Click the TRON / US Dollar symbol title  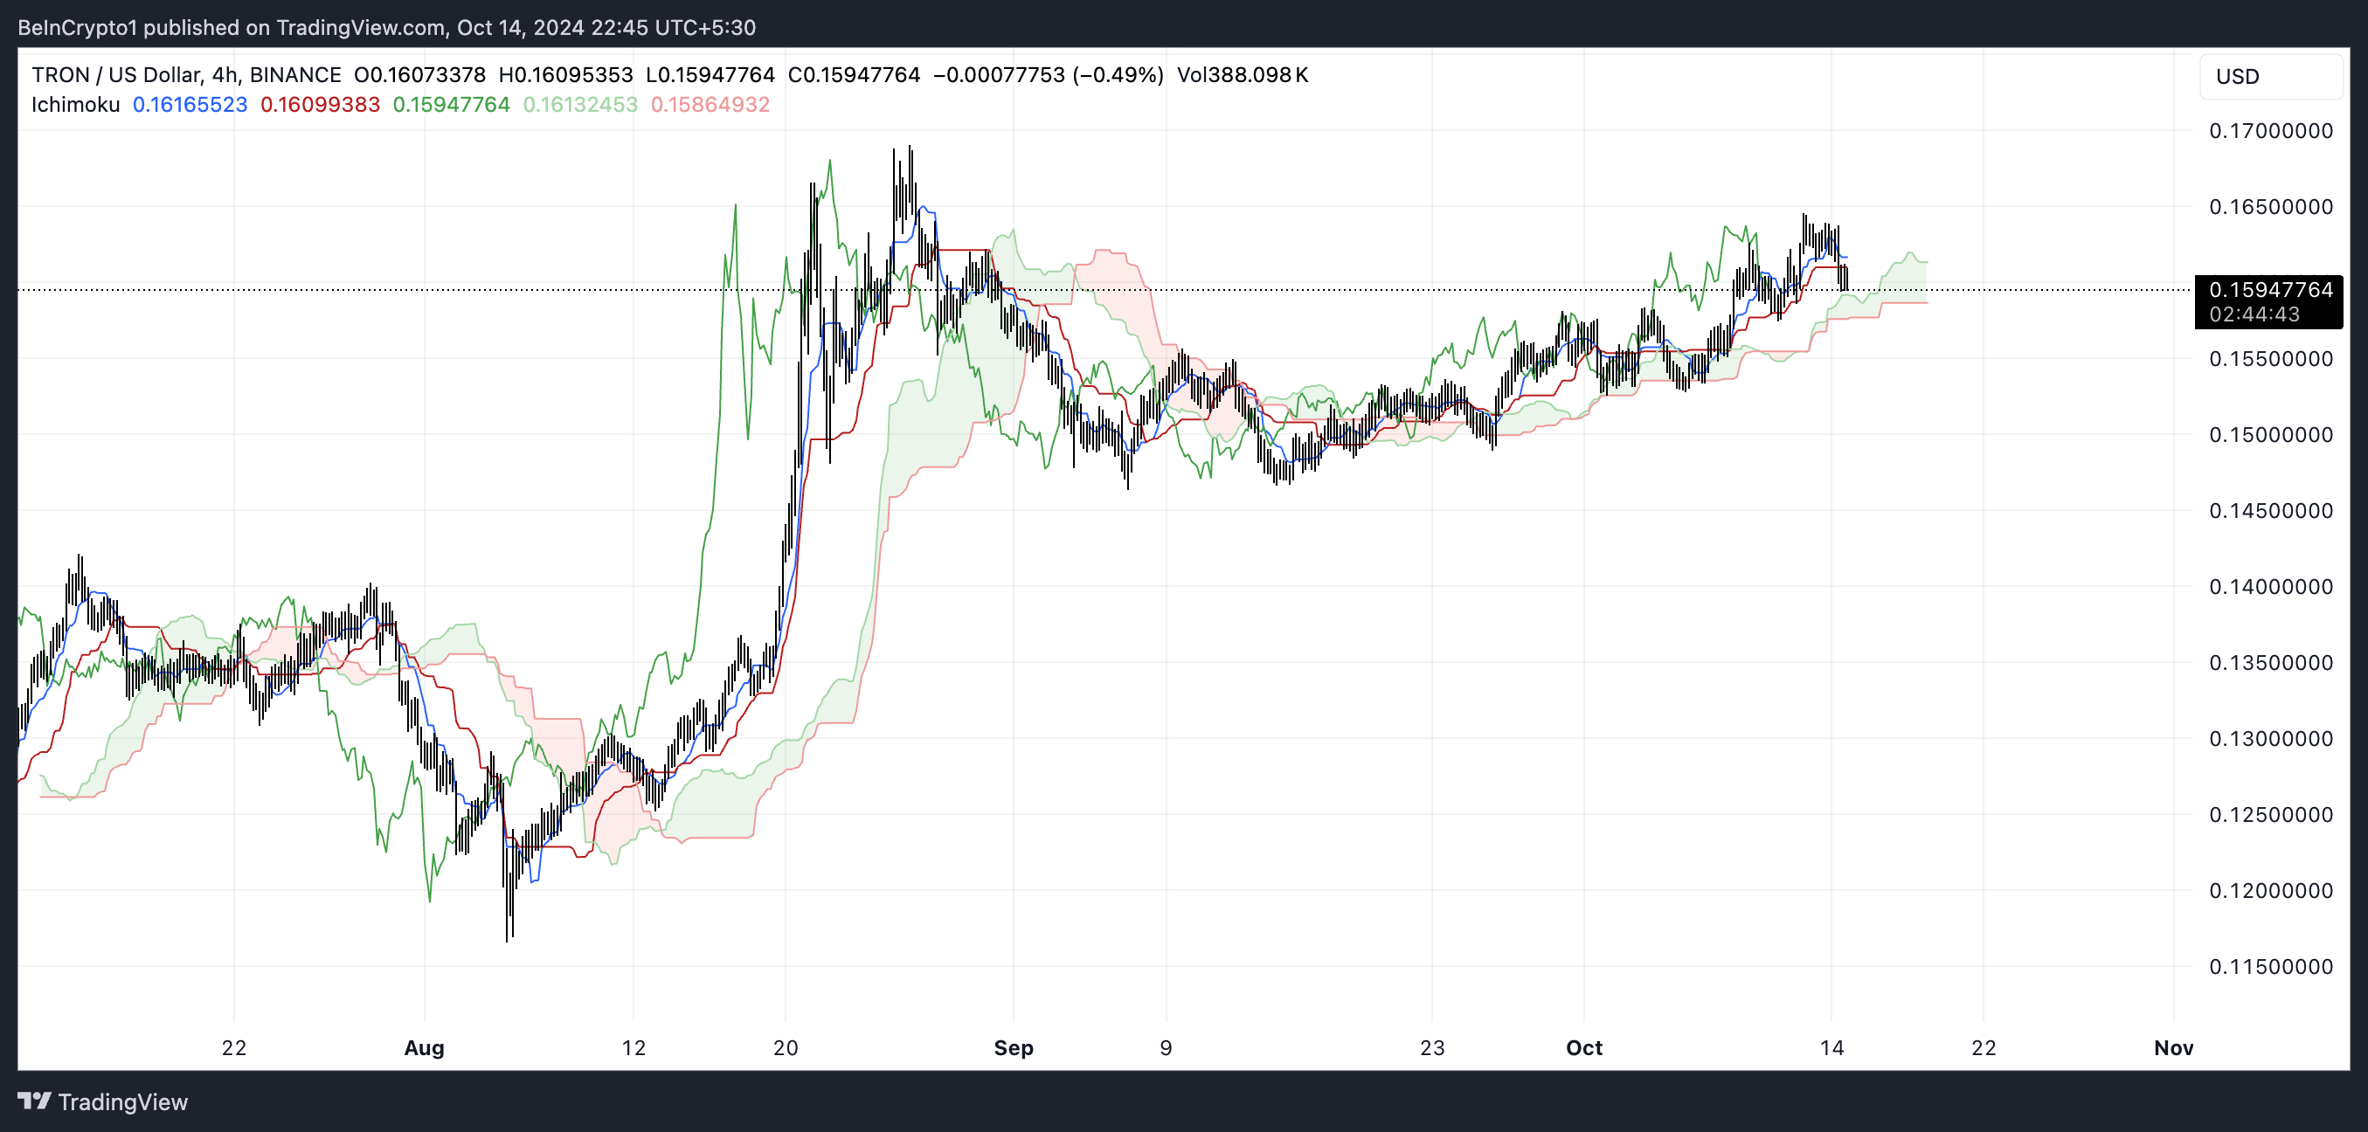[116, 74]
